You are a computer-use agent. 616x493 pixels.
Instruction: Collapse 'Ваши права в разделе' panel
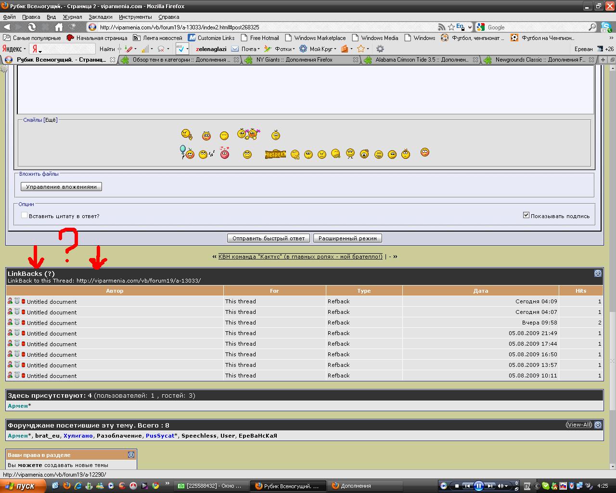(x=131, y=454)
